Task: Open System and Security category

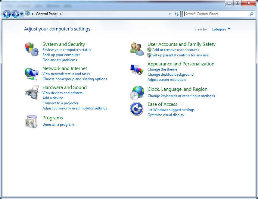Action: (x=64, y=44)
